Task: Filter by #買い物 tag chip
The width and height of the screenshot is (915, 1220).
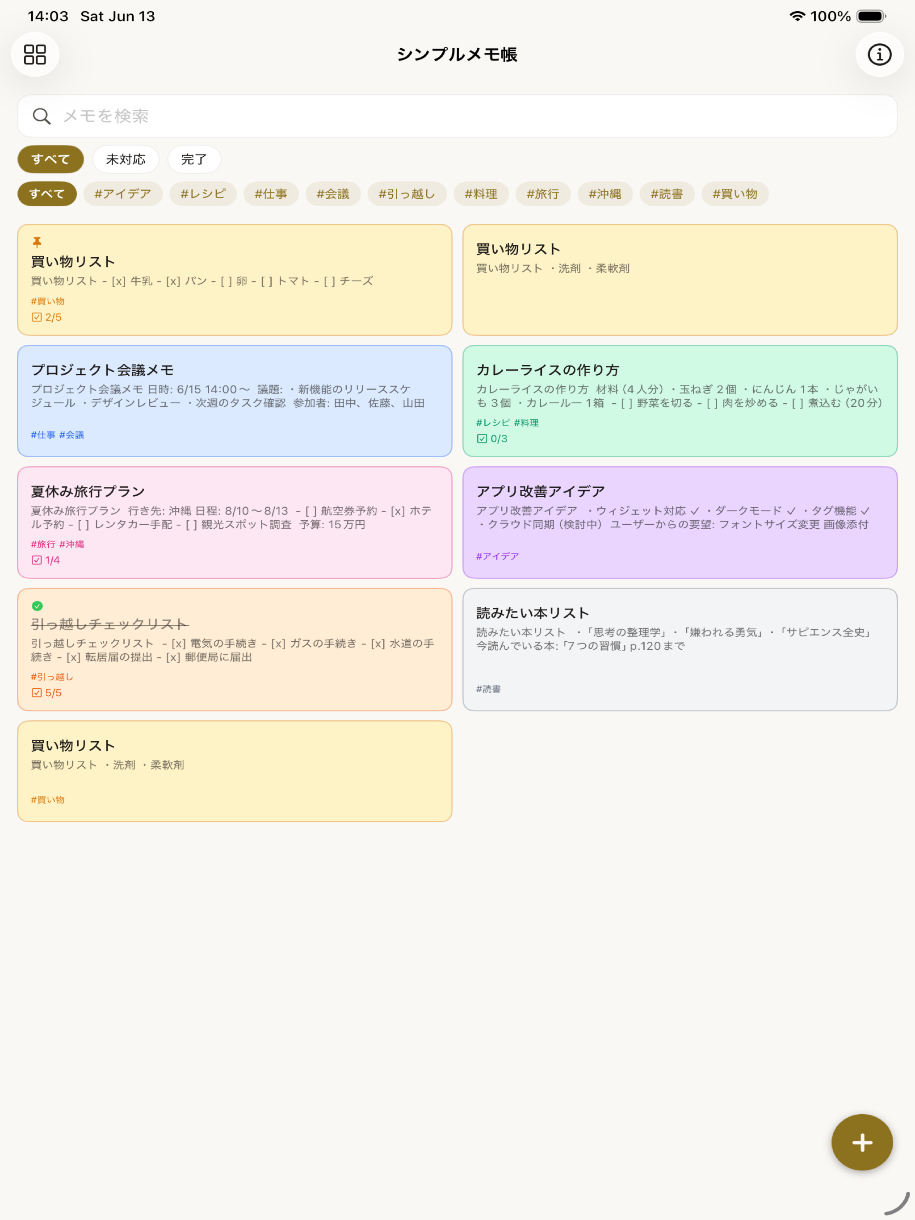Action: coord(735,194)
